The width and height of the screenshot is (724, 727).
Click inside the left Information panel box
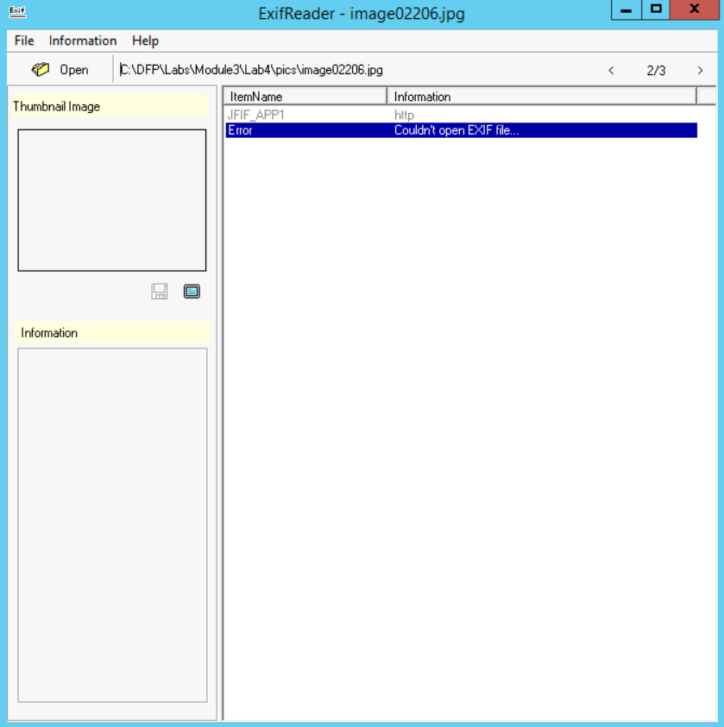[x=112, y=524]
